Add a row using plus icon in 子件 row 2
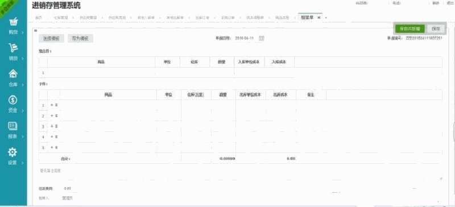The image size is (455, 207). 52,116
